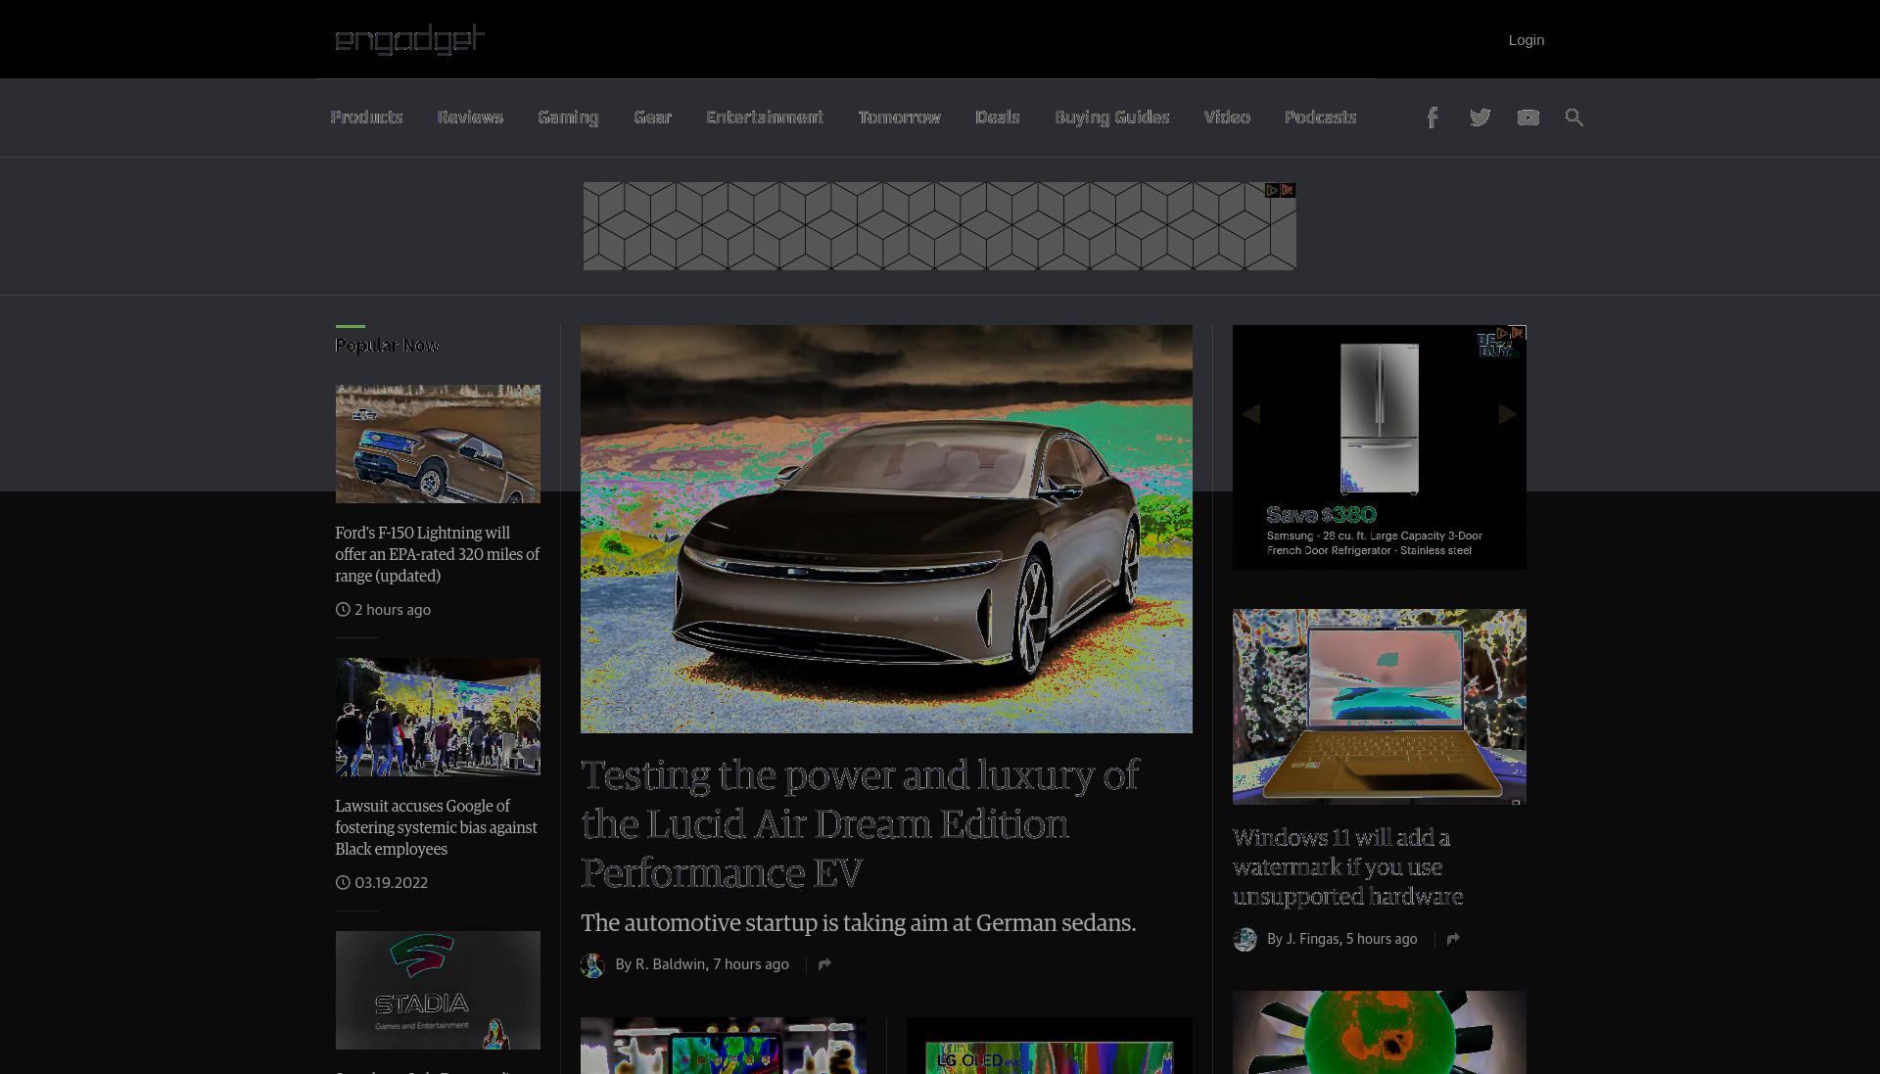Click the "automotive startup" subtitle text
This screenshot has height=1074, width=1880.
pyautogui.click(x=858, y=923)
